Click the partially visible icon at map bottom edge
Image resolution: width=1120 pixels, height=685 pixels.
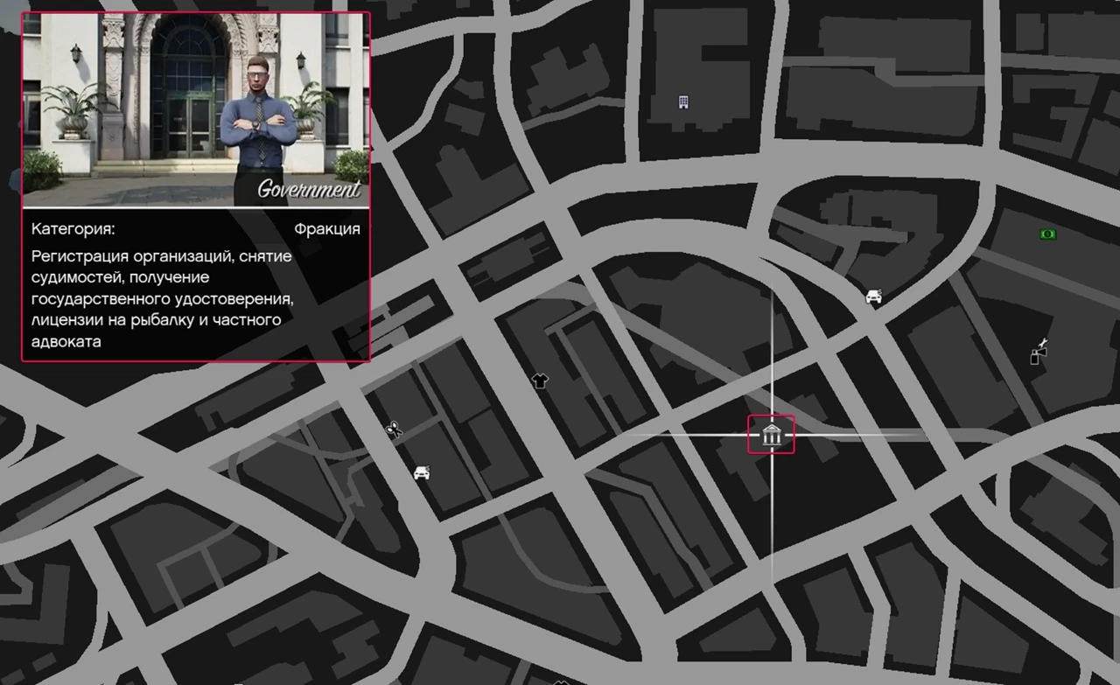pos(561,682)
